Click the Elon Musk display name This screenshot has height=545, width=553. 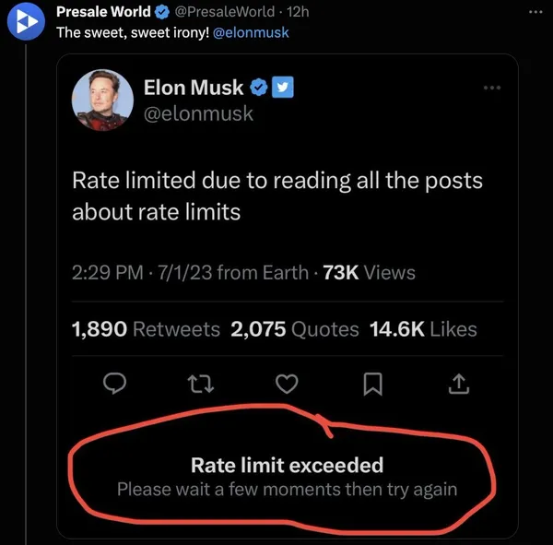(194, 88)
